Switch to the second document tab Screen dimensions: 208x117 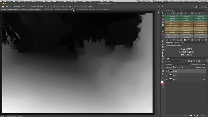point(58,10)
